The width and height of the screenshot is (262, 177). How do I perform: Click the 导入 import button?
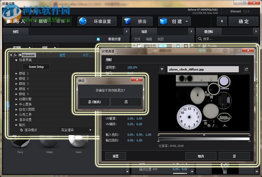16,21
